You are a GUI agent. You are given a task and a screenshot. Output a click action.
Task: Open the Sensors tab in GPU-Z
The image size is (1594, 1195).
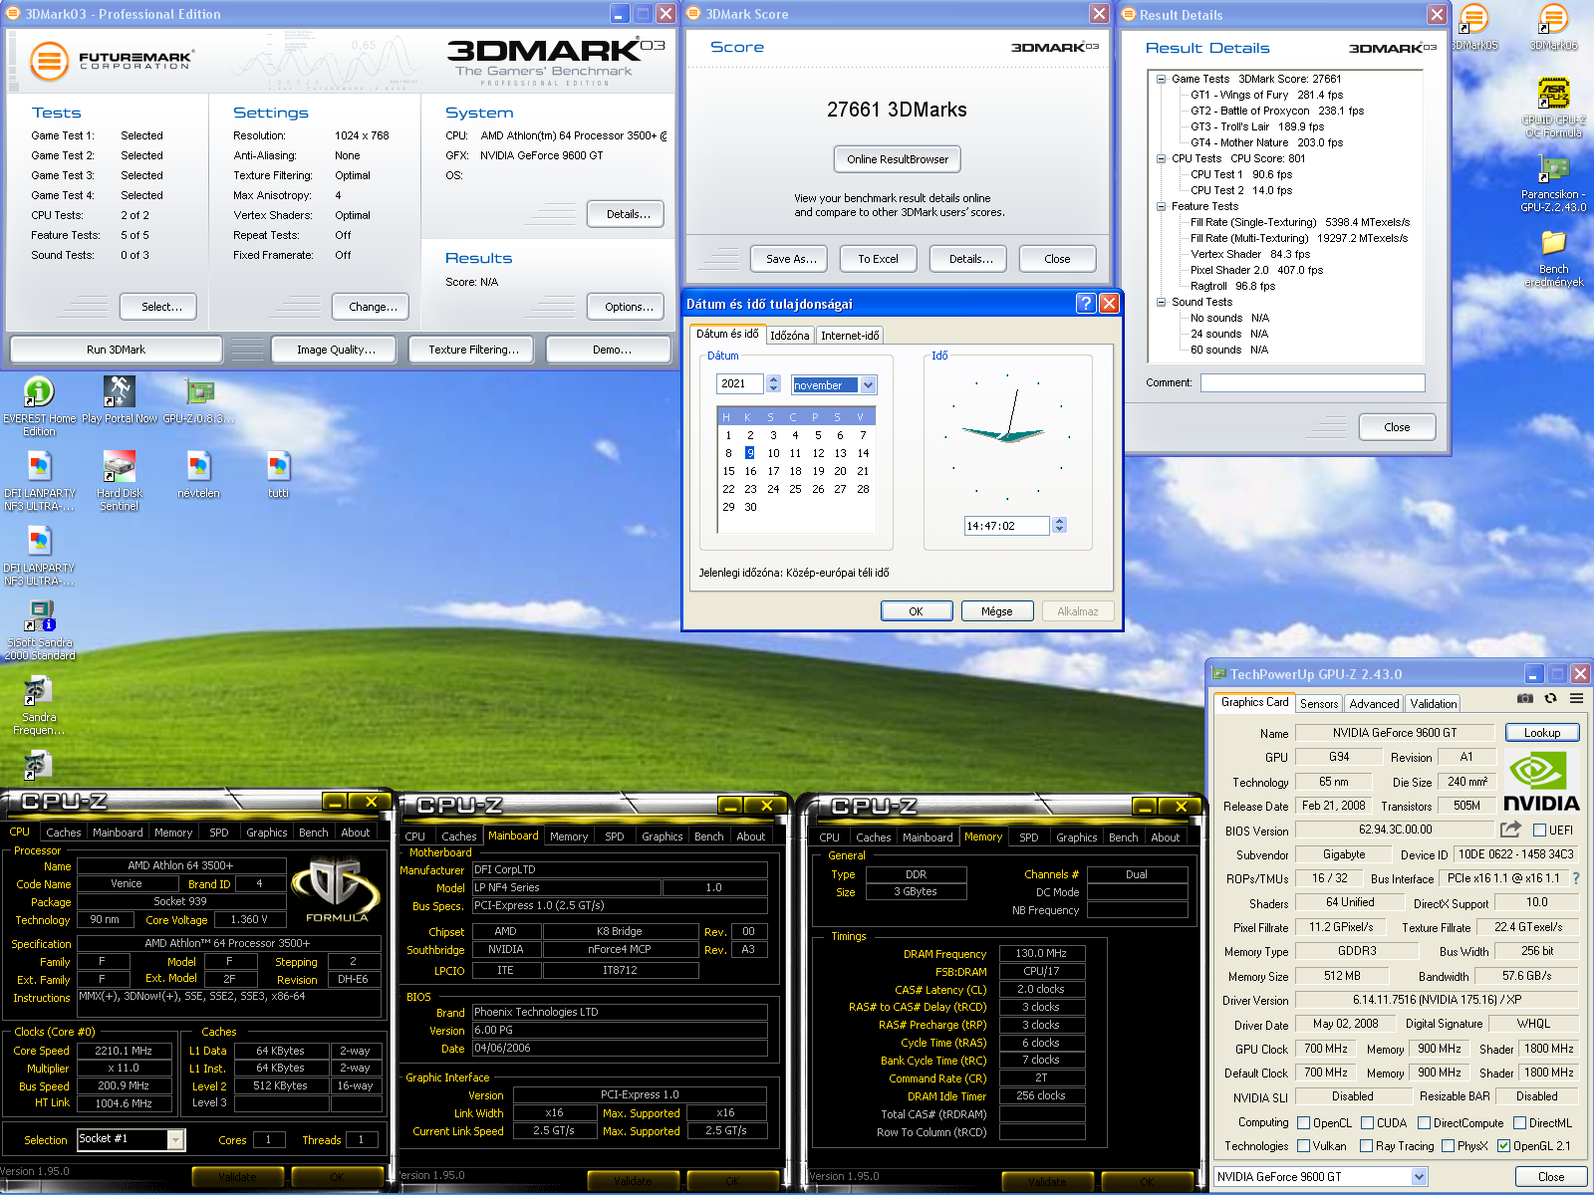pos(1319,703)
